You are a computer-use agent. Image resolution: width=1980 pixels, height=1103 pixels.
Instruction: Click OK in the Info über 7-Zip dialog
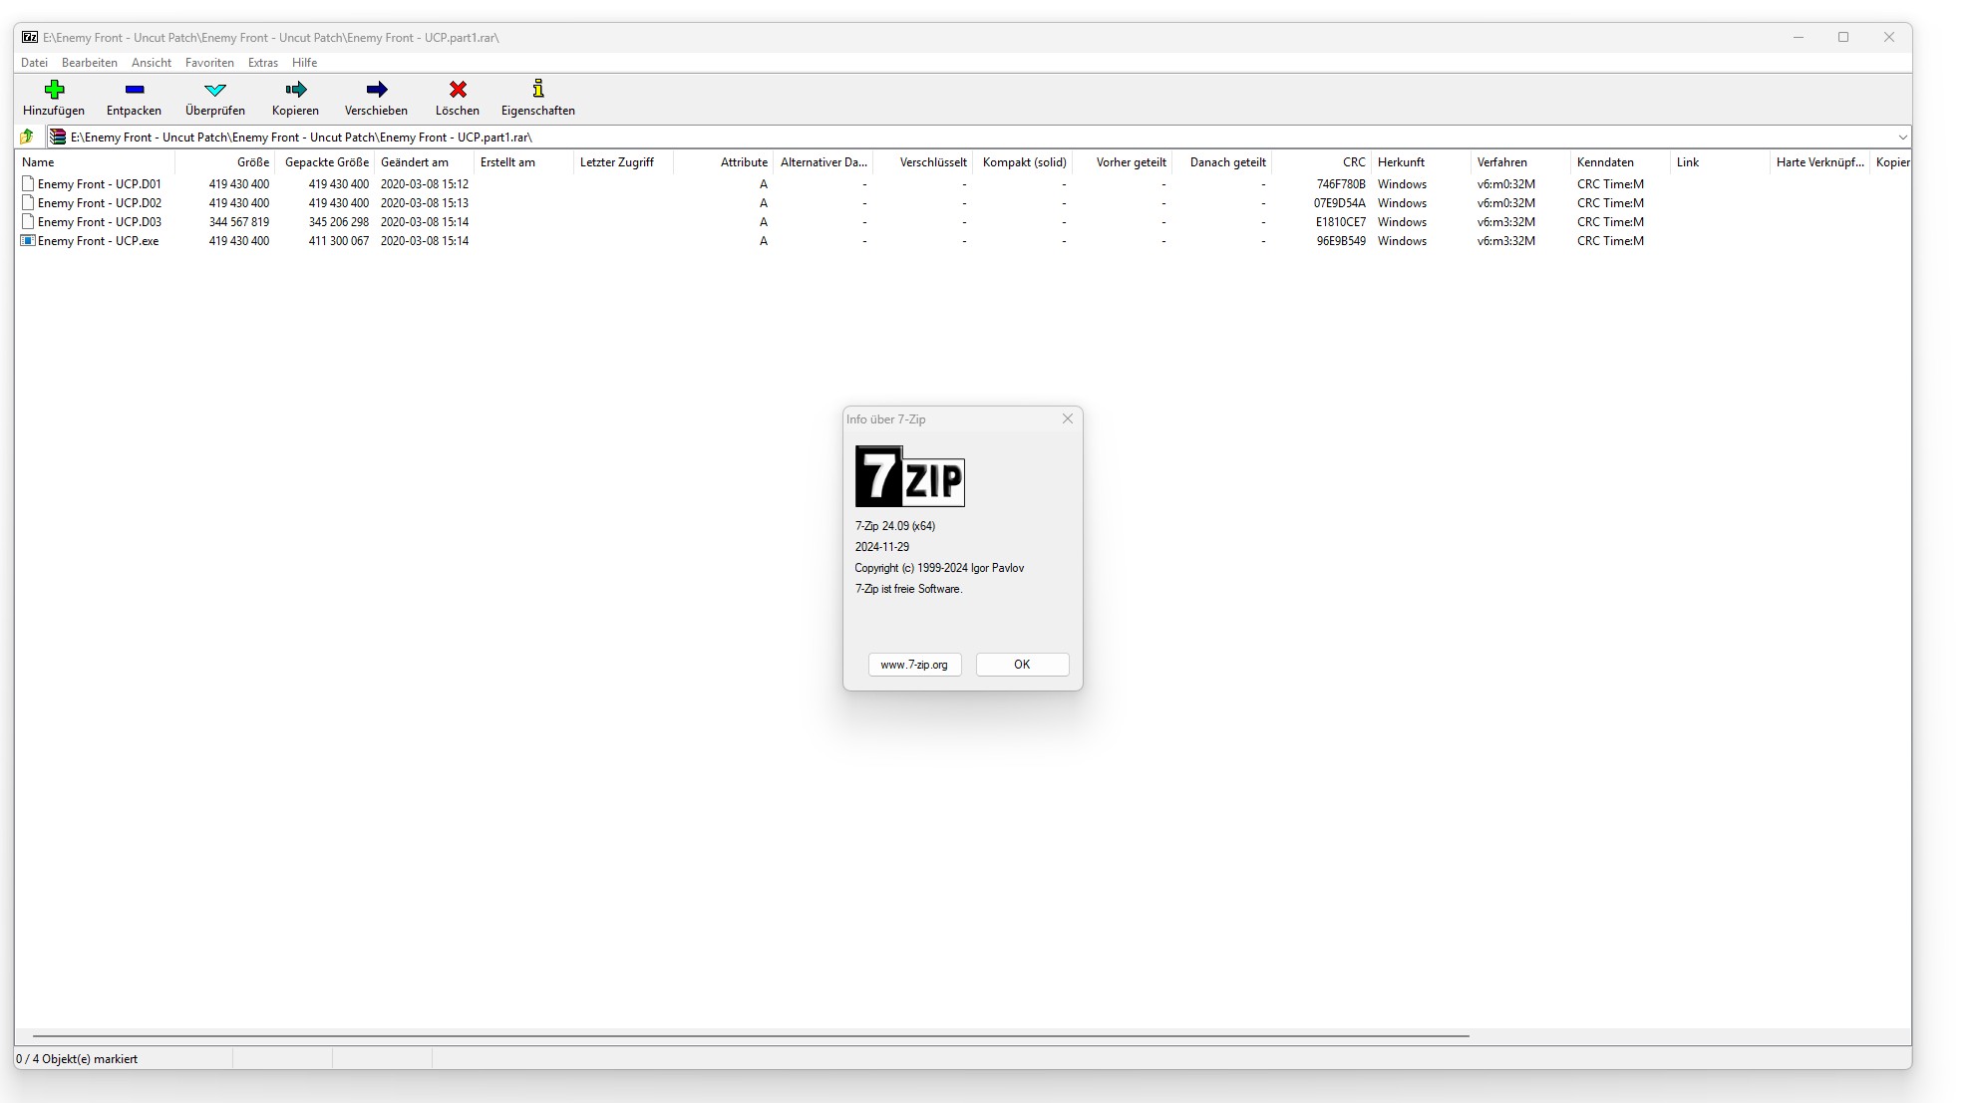tap(1022, 665)
